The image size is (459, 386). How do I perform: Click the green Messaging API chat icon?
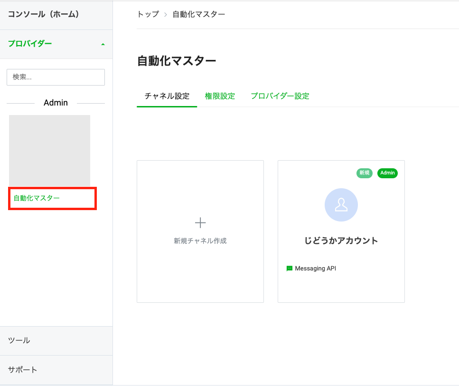tap(290, 269)
